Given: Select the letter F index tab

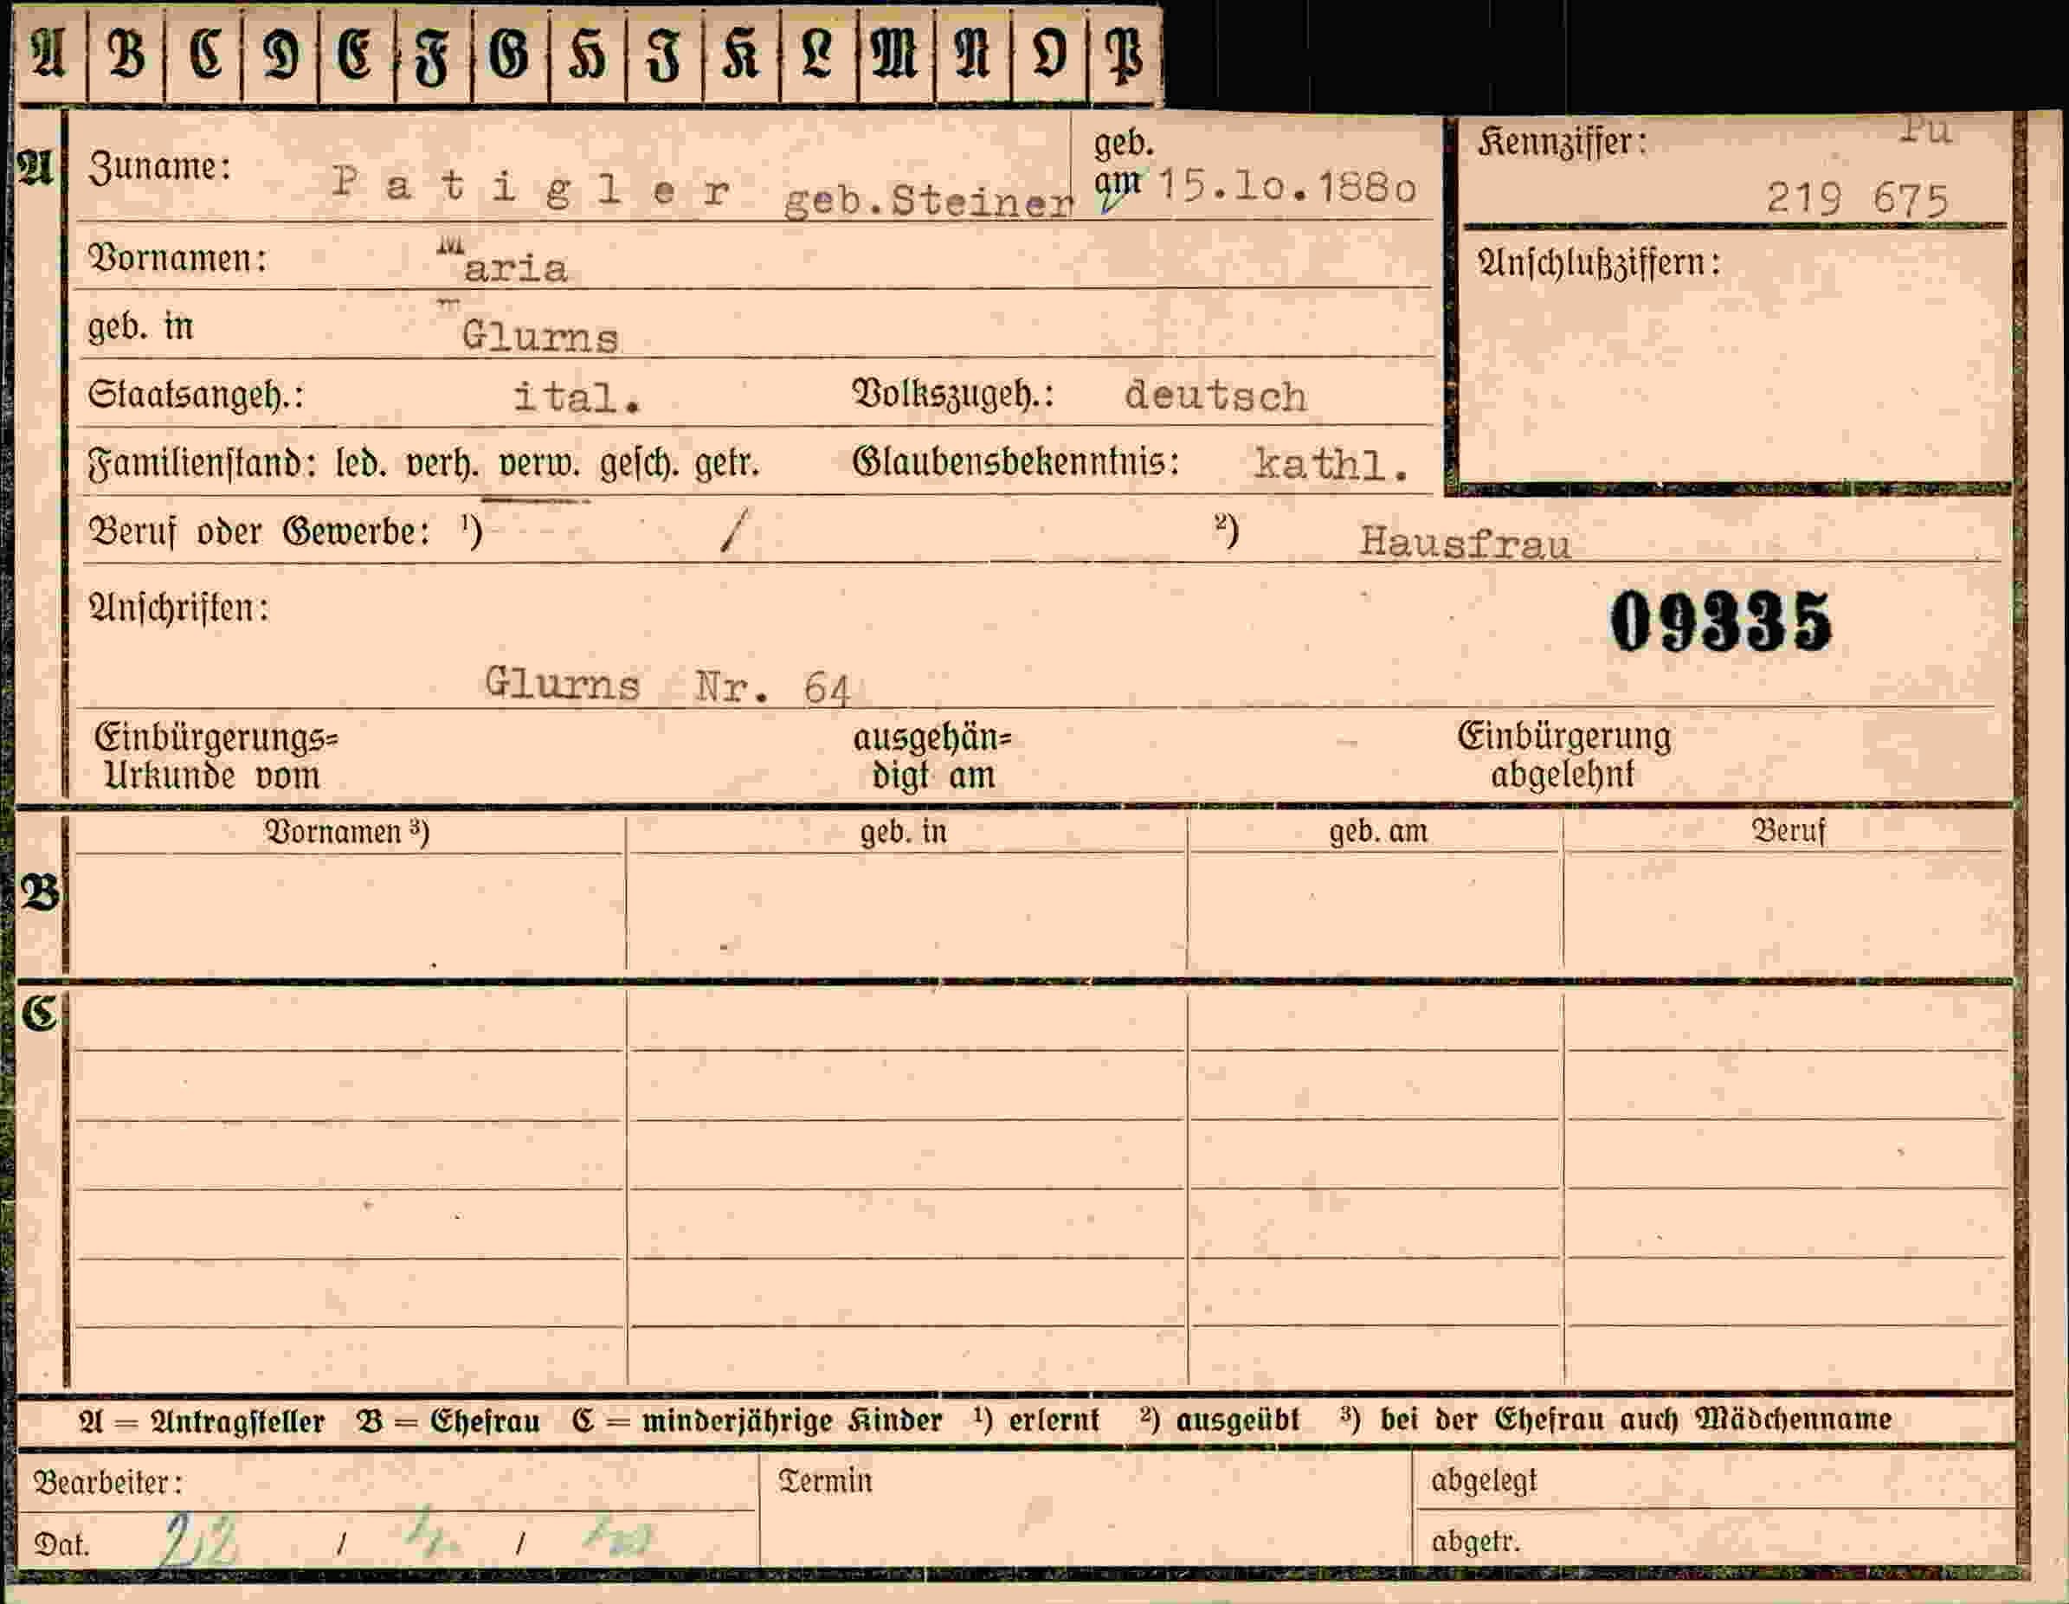Looking at the screenshot, I should coord(433,54).
